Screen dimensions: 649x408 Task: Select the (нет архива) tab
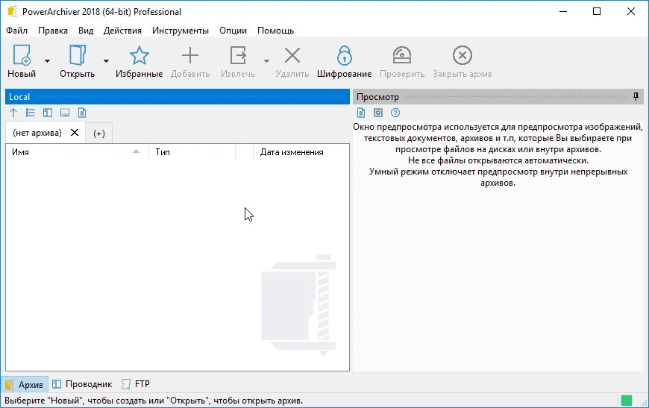[37, 133]
